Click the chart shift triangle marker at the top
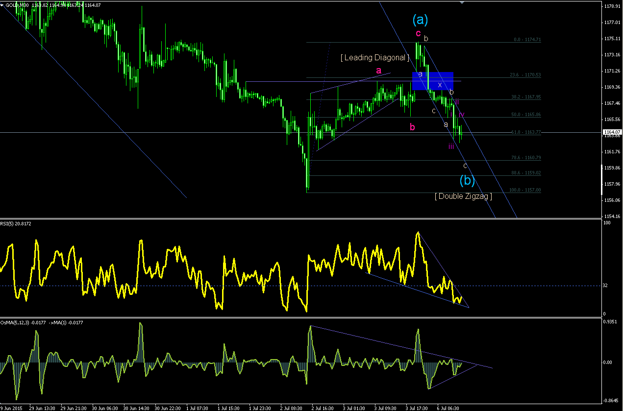This screenshot has width=623, height=411. click(x=462, y=3)
